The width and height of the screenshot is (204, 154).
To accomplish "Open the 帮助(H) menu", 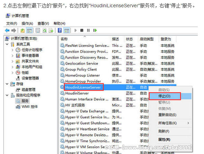I will [x=59, y=24].
